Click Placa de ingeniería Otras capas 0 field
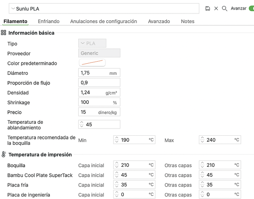The height and width of the screenshot is (199, 254). (x=220, y=194)
